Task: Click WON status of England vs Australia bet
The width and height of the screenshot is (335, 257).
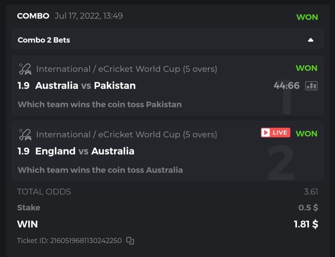Action: click(x=306, y=134)
